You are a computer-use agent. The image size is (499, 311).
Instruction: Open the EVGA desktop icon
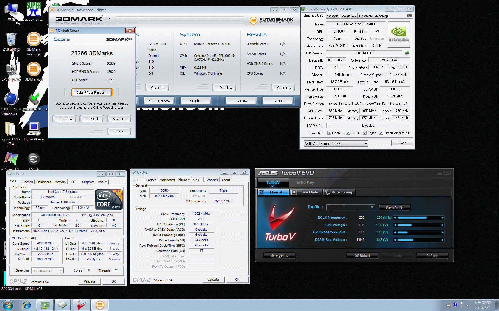(x=34, y=161)
